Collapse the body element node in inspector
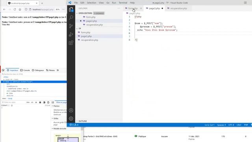The height and width of the screenshot is (142, 252). tap(4, 82)
